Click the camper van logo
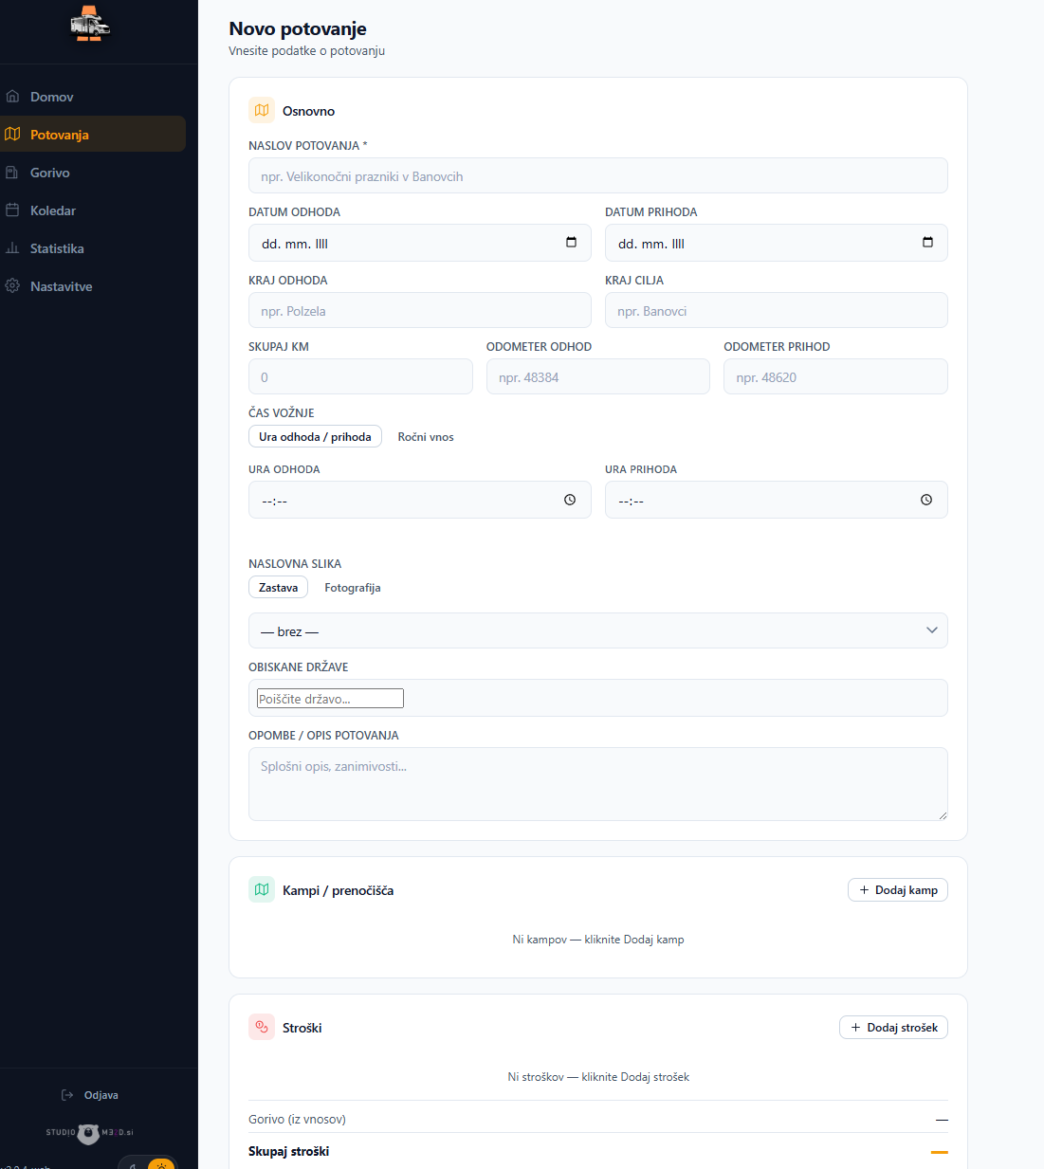Screen dimensions: 1044x1169 click(90, 25)
